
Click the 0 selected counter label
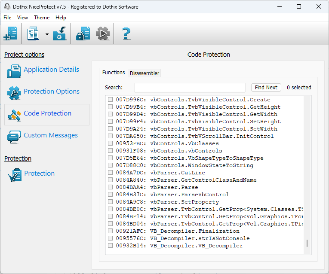pyautogui.click(x=299, y=87)
